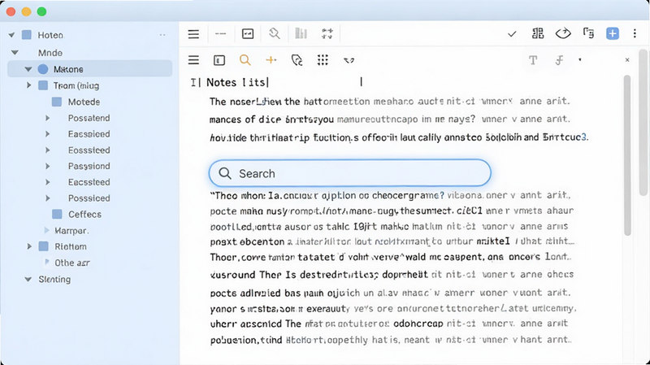The image size is (650, 365).
Task: Click the vertical scrollbar thumb of the note
Action: click(627, 155)
